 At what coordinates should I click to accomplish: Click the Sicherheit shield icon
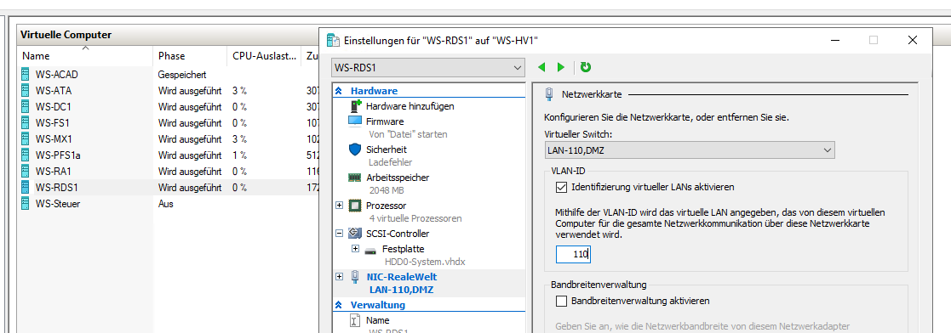[x=355, y=149]
